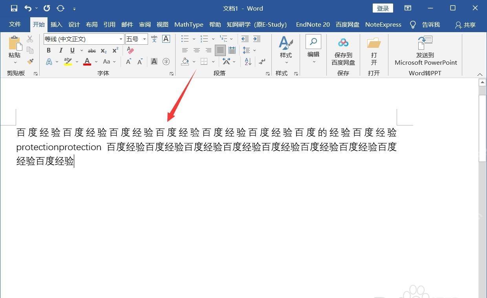This screenshot has height=298, width=487.
Task: Open the font dialog launcher
Action: point(172,74)
